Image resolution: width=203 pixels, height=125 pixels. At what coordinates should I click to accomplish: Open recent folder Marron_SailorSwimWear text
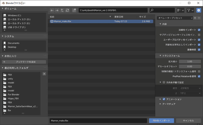pyautogui.click(x=23, y=107)
